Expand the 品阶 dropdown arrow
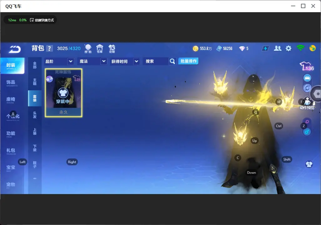The width and height of the screenshot is (321, 225). point(70,61)
